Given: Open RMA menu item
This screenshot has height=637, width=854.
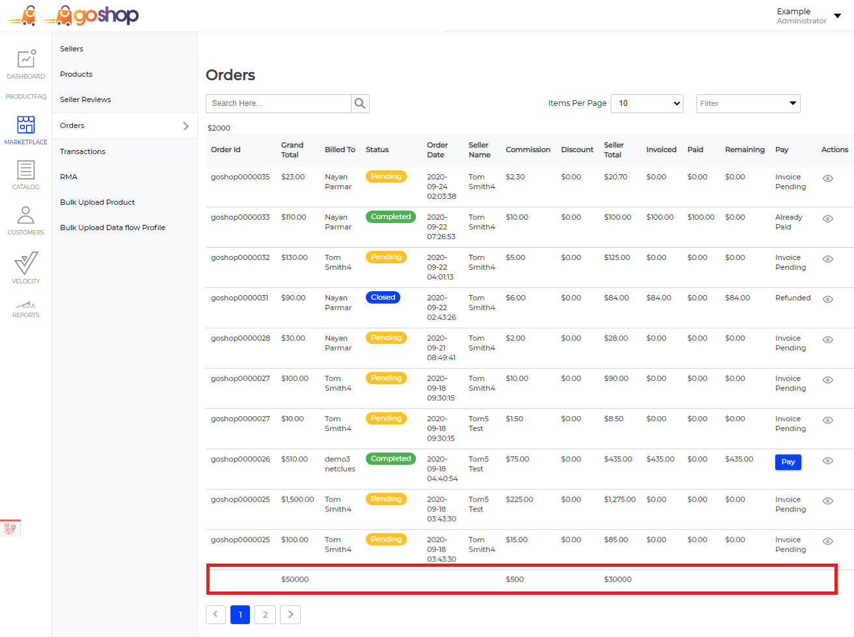Looking at the screenshot, I should [x=68, y=177].
